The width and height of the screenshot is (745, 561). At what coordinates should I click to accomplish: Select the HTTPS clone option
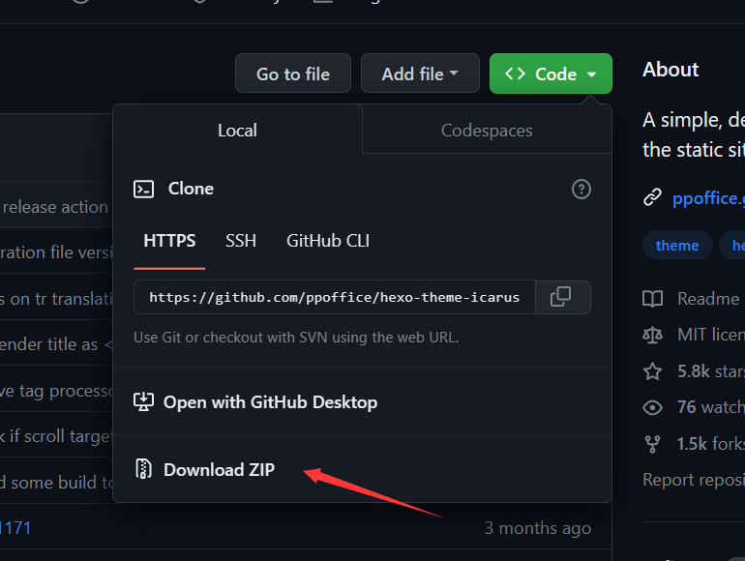click(x=169, y=241)
